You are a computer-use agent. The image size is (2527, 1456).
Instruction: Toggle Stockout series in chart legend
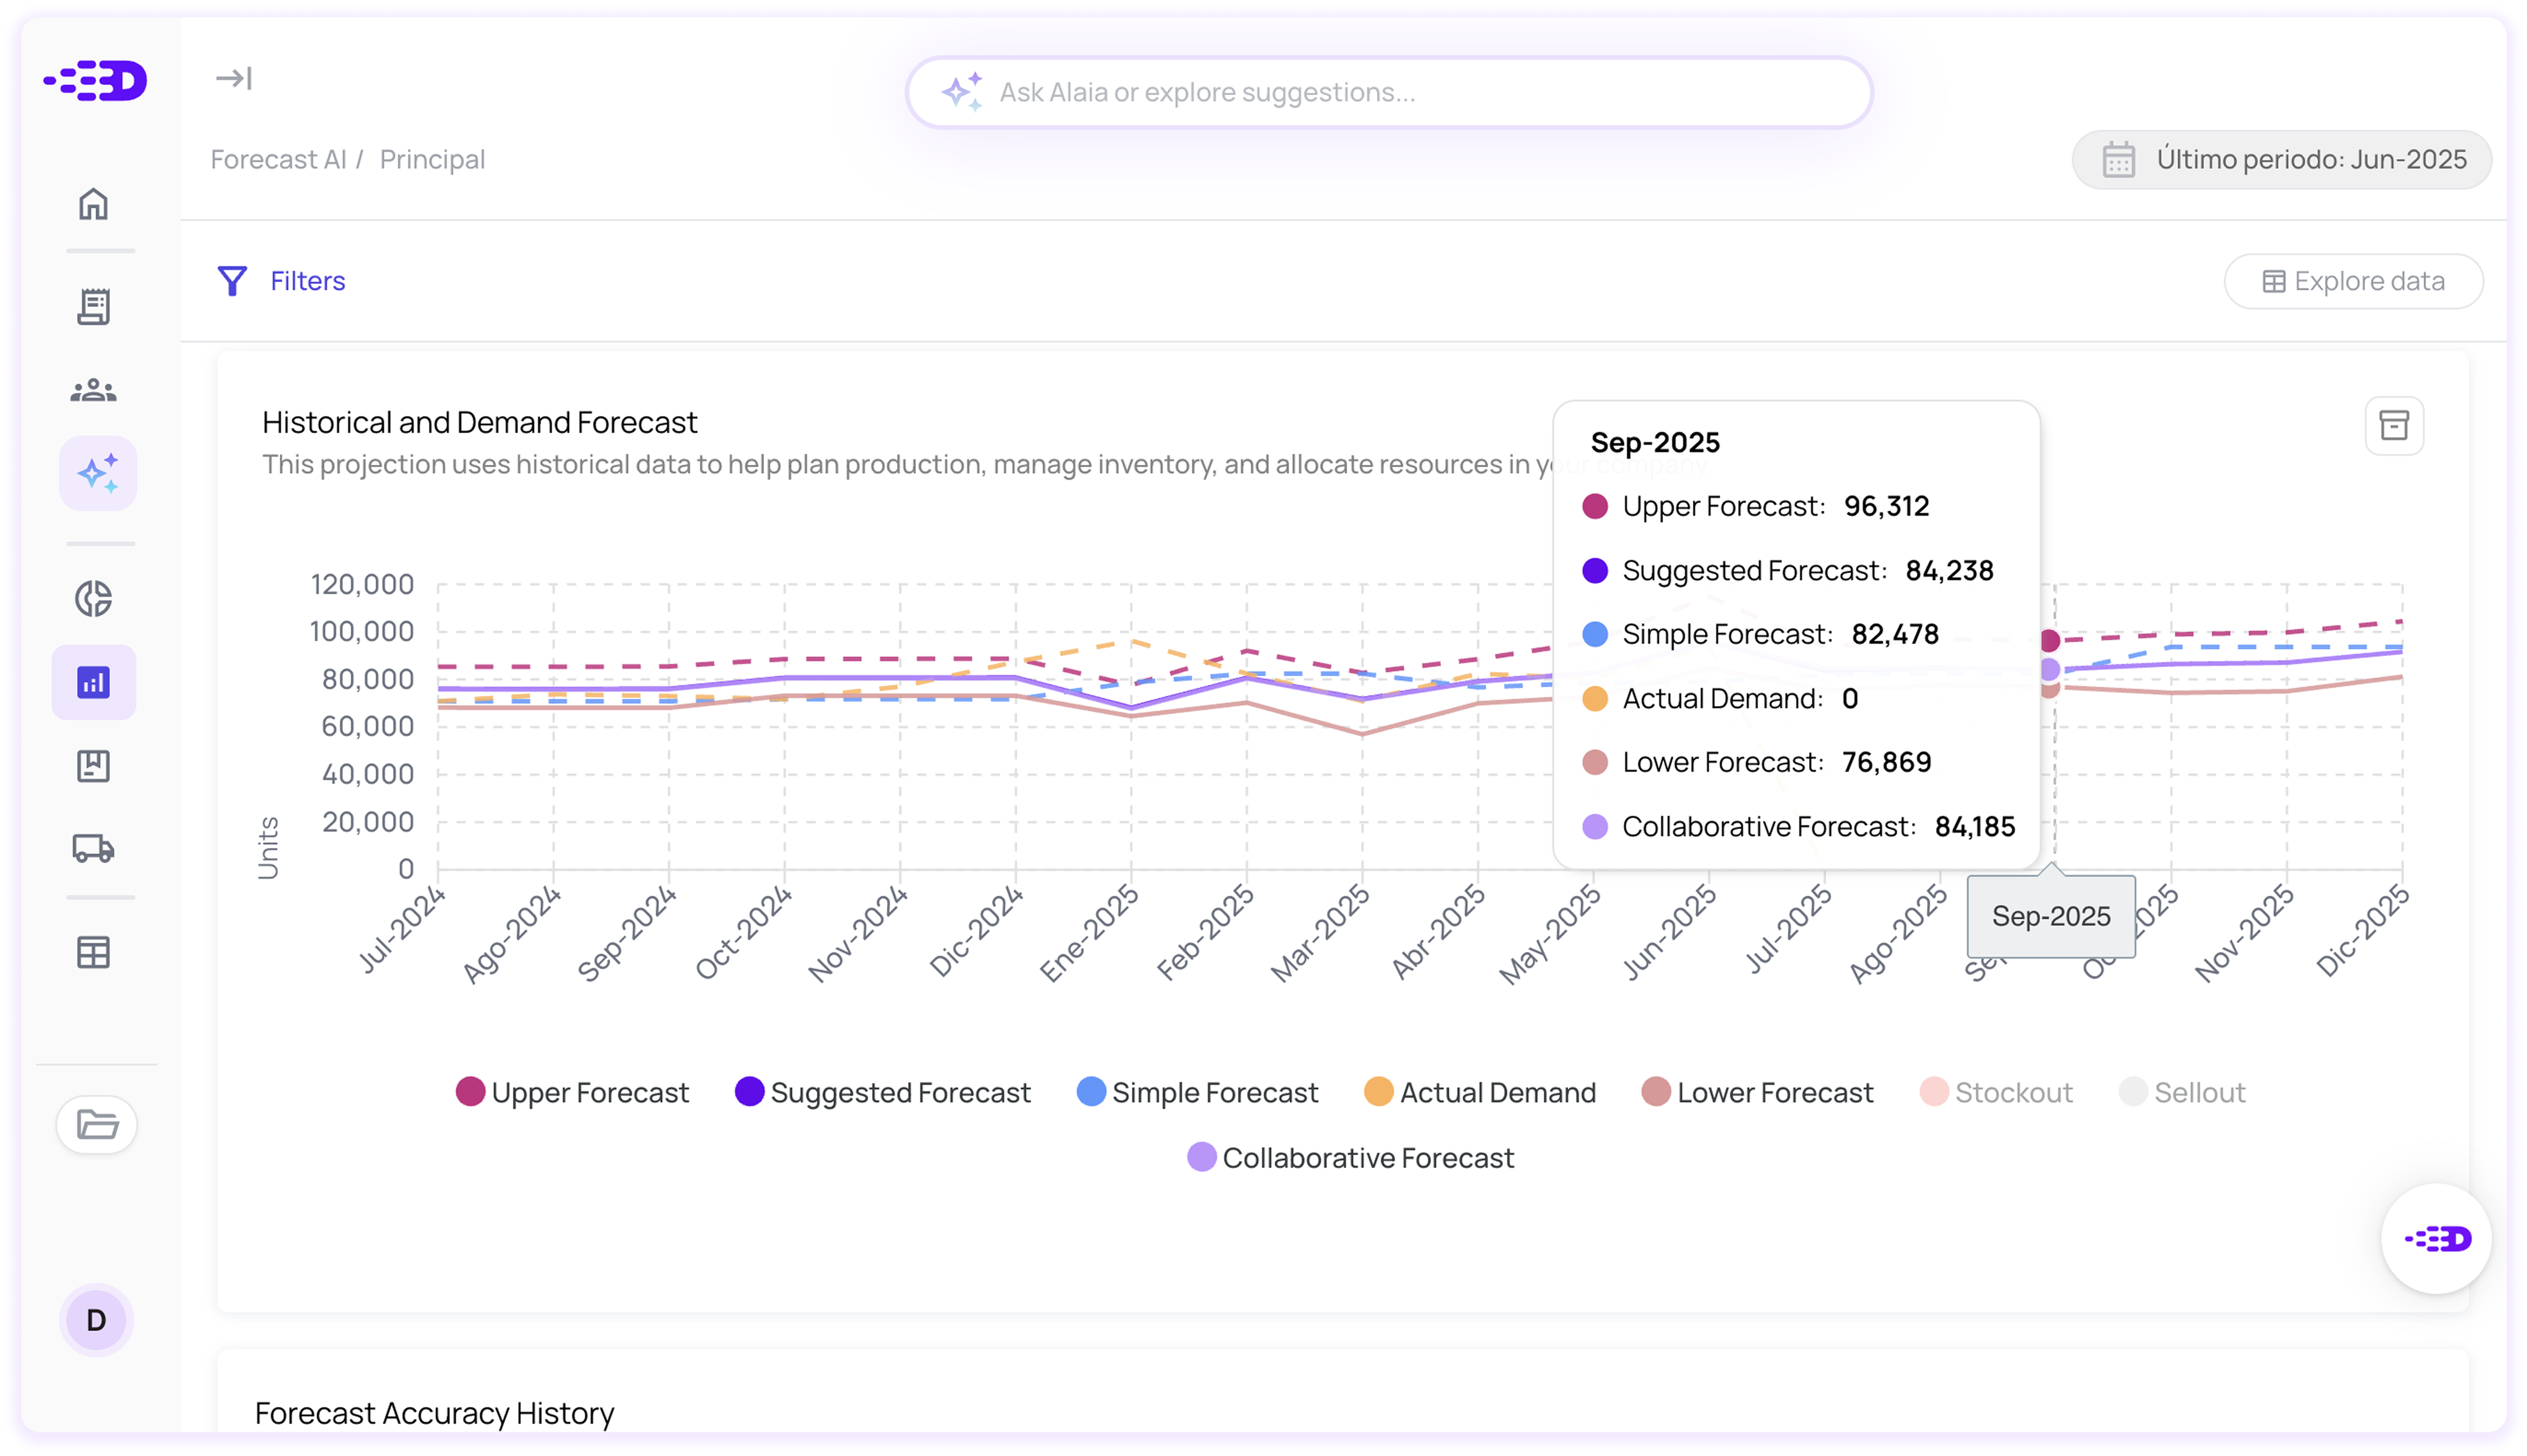(x=1996, y=1092)
